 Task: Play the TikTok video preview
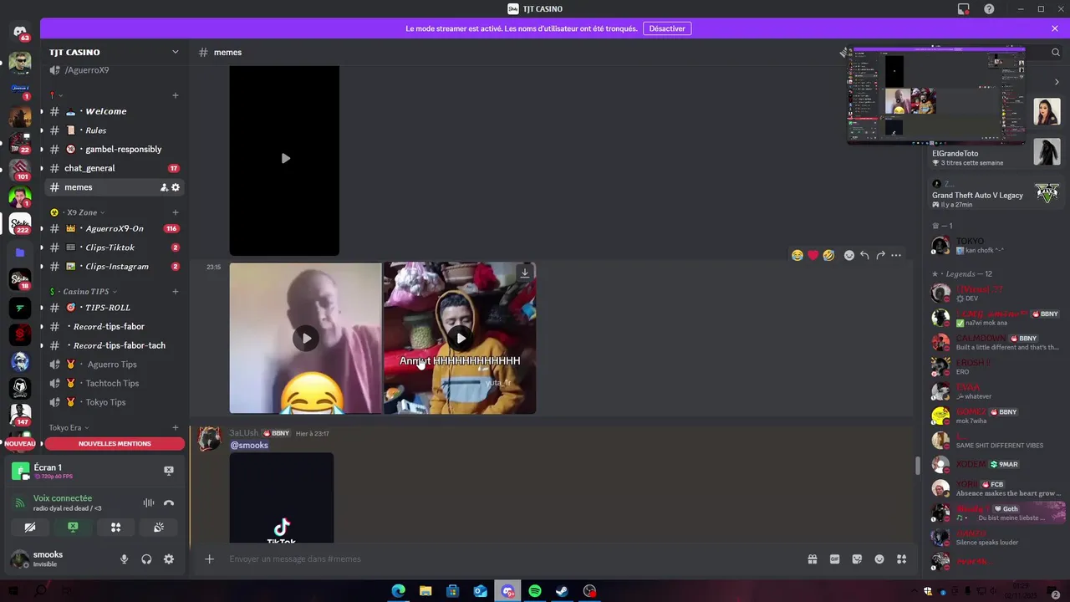tap(282, 499)
